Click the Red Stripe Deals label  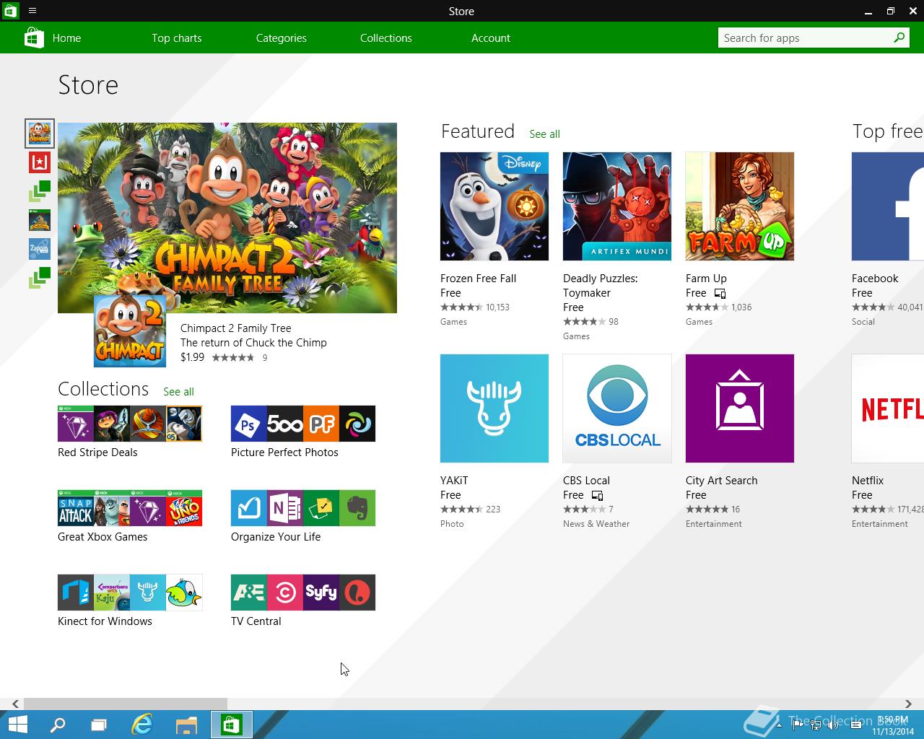tap(97, 452)
